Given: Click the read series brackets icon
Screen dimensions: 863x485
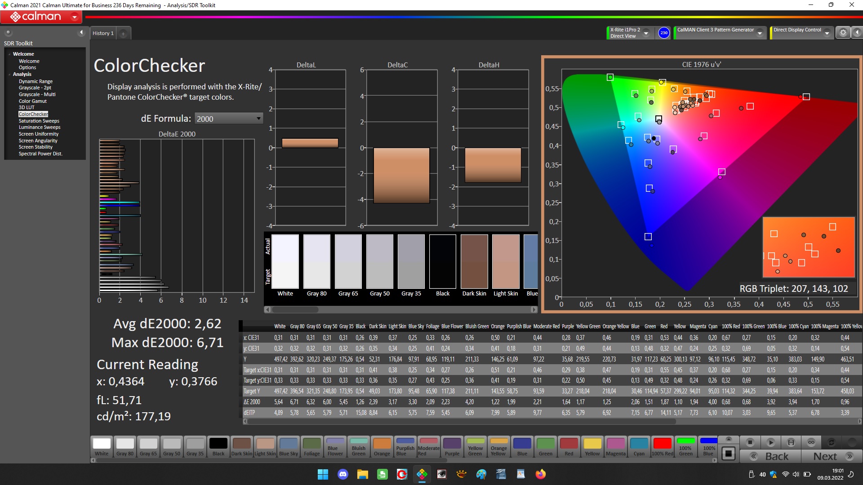Looking at the screenshot, I should tap(791, 442).
